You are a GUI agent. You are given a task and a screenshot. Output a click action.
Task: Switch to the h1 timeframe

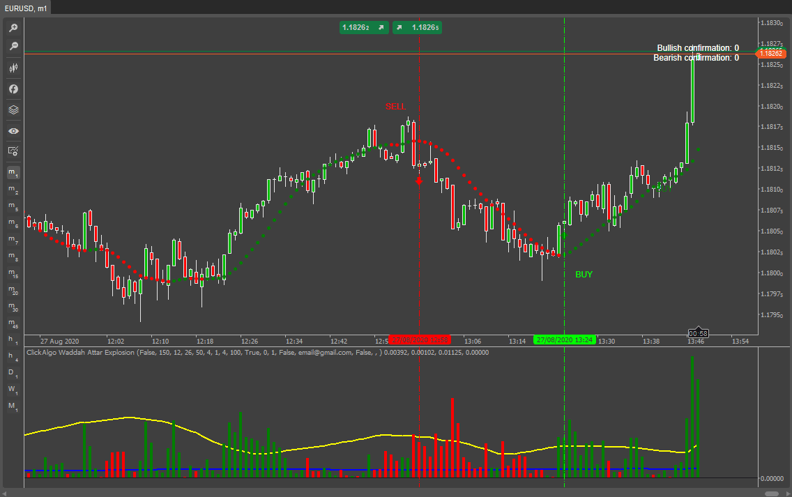coord(13,341)
